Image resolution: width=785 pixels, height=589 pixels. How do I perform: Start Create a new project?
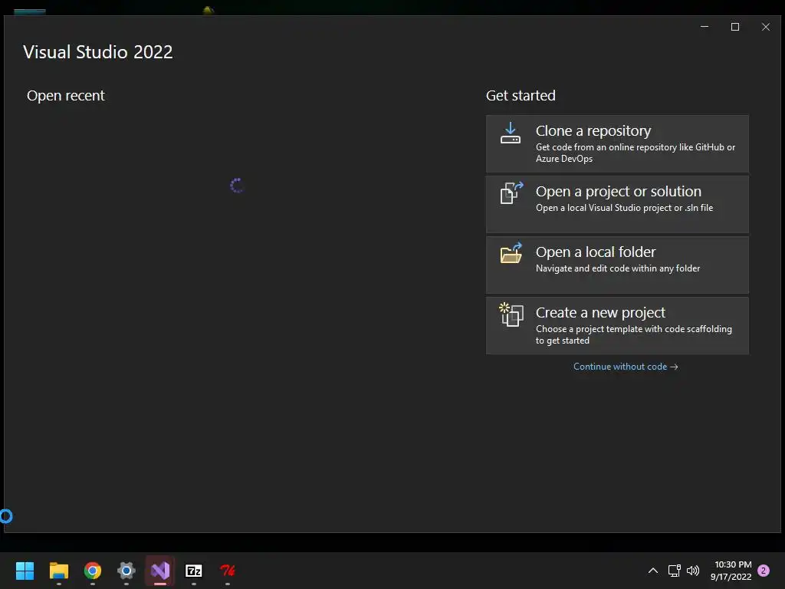tap(617, 325)
